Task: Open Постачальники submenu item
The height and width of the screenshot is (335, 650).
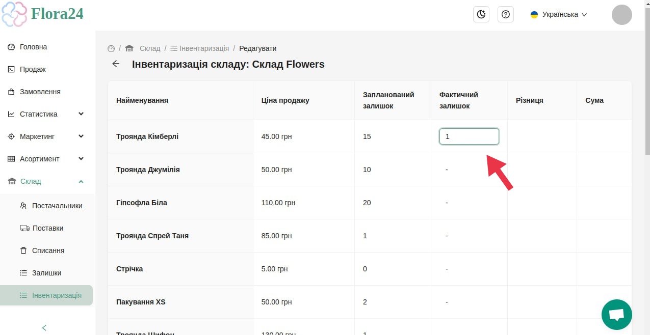Action: pos(47,206)
